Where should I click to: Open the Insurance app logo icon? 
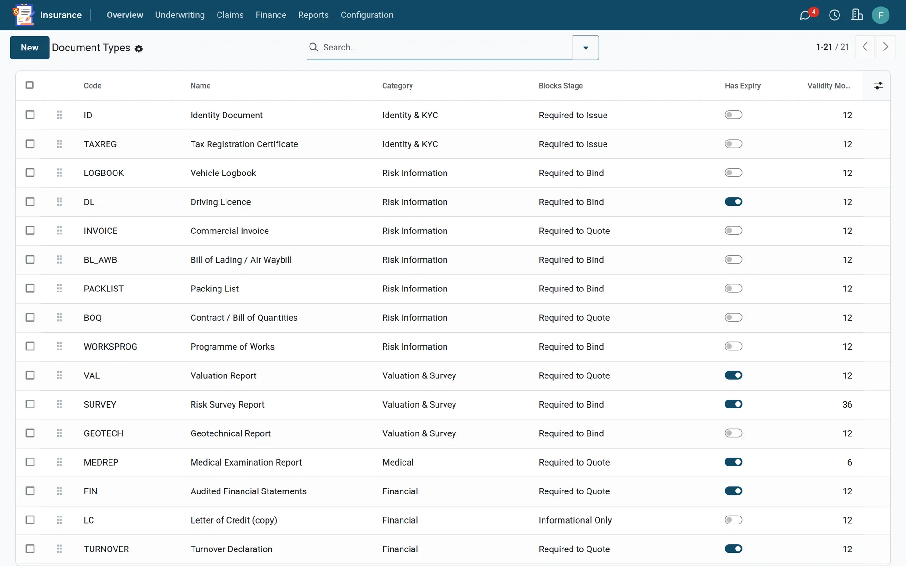[x=24, y=15]
